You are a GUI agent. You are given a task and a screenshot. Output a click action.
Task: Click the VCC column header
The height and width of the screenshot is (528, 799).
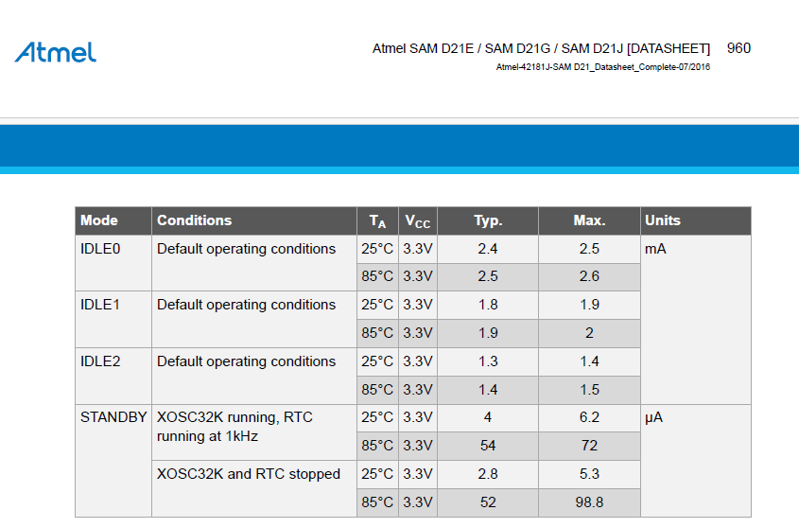(x=417, y=221)
